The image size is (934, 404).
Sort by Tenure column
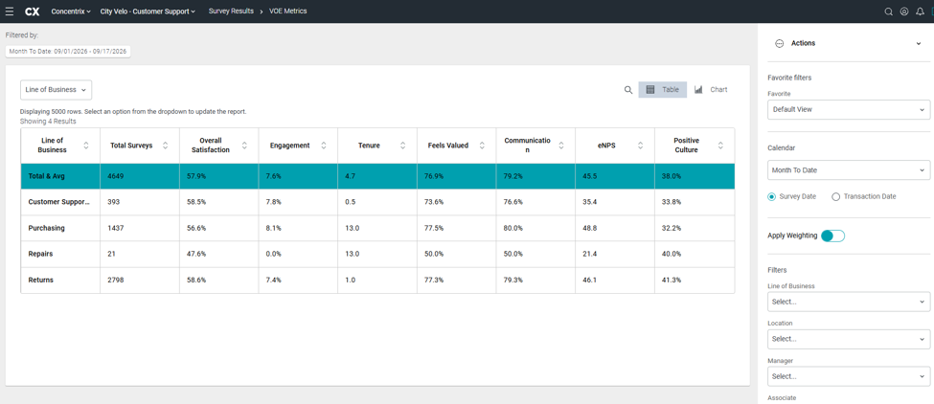pos(402,146)
